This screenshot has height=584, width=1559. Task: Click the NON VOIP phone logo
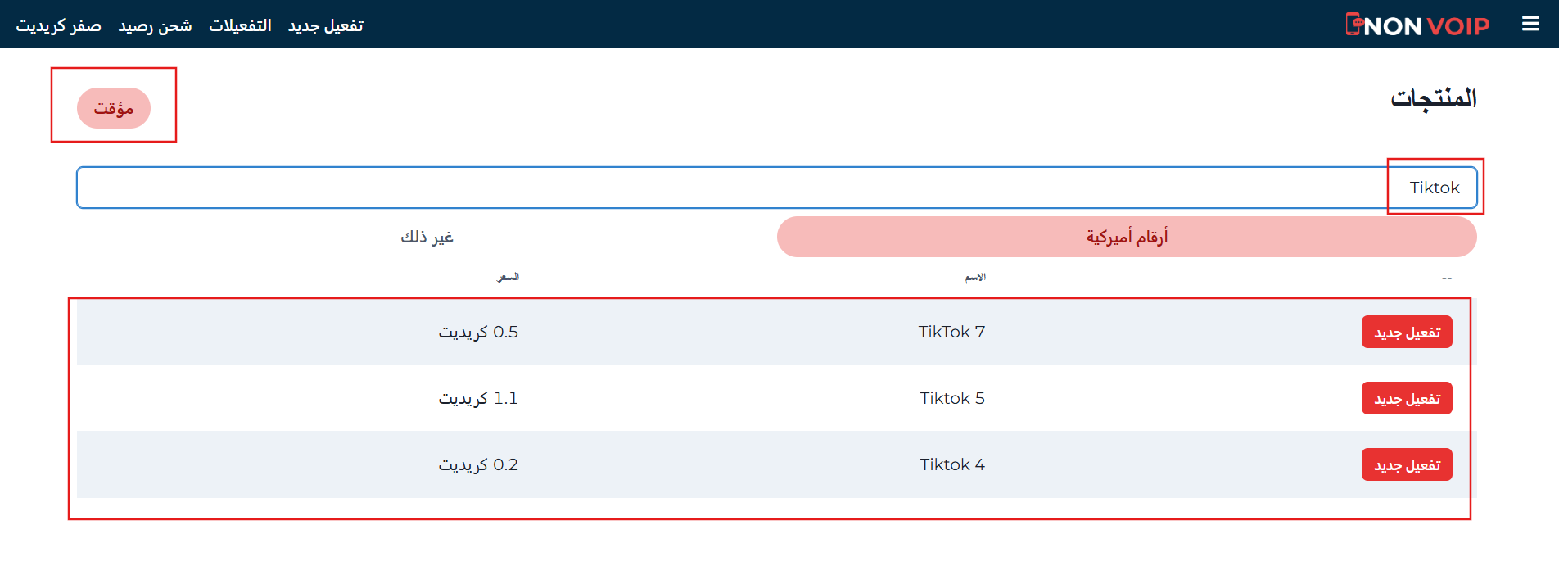click(x=1419, y=25)
